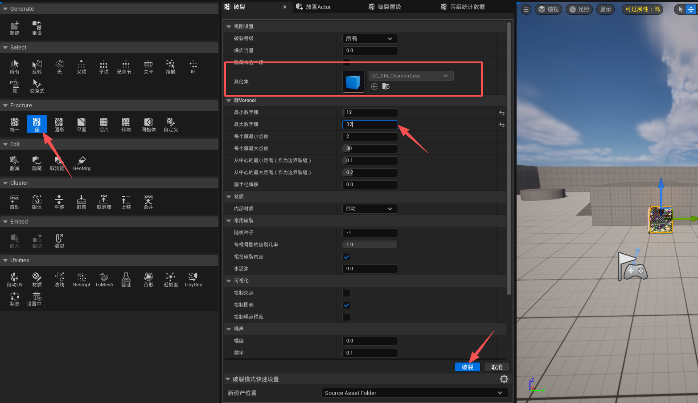
Task: Click the 每根骨骼的破裂几率 slider field
Action: pyautogui.click(x=370, y=245)
